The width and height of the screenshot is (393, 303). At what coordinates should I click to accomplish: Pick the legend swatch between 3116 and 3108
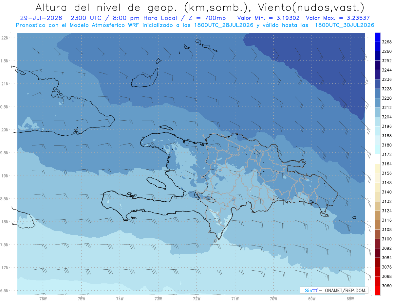(x=378, y=225)
